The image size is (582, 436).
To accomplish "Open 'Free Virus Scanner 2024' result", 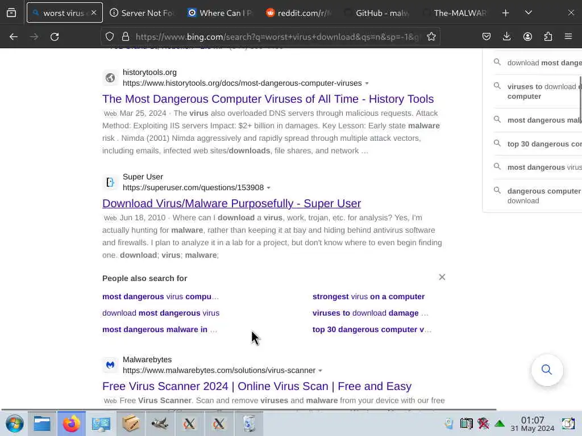I will pyautogui.click(x=257, y=386).
